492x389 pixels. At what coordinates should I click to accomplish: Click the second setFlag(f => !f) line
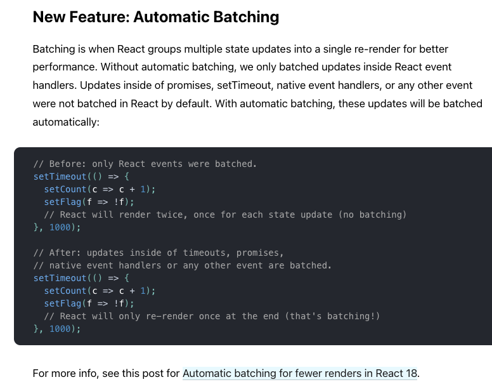(x=89, y=303)
